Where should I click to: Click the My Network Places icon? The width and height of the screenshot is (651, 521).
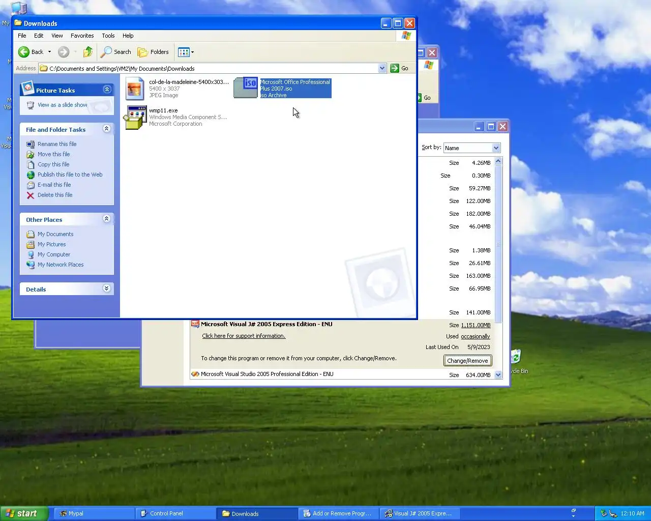[31, 265]
